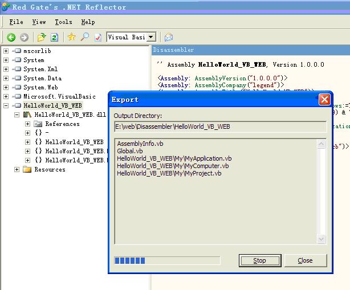Click the Options checklist toolbar icon
350x290 pixels.
click(98, 37)
